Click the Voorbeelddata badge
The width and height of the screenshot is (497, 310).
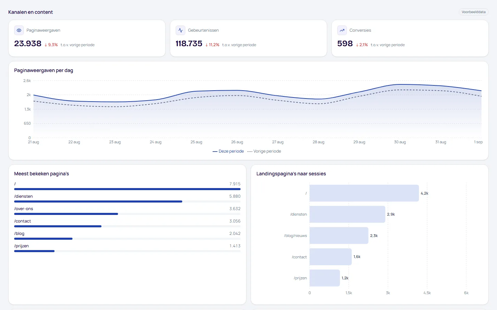coord(474,12)
